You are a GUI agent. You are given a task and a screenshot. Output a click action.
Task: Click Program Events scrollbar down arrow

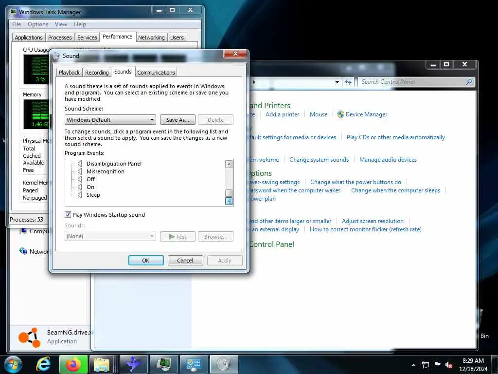(229, 201)
